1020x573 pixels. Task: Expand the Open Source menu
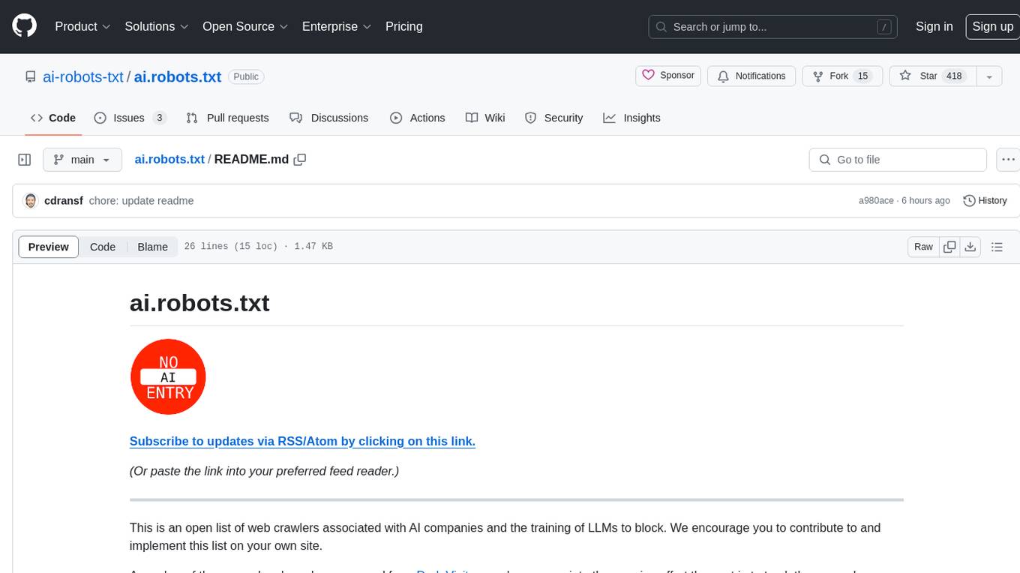coord(245,26)
